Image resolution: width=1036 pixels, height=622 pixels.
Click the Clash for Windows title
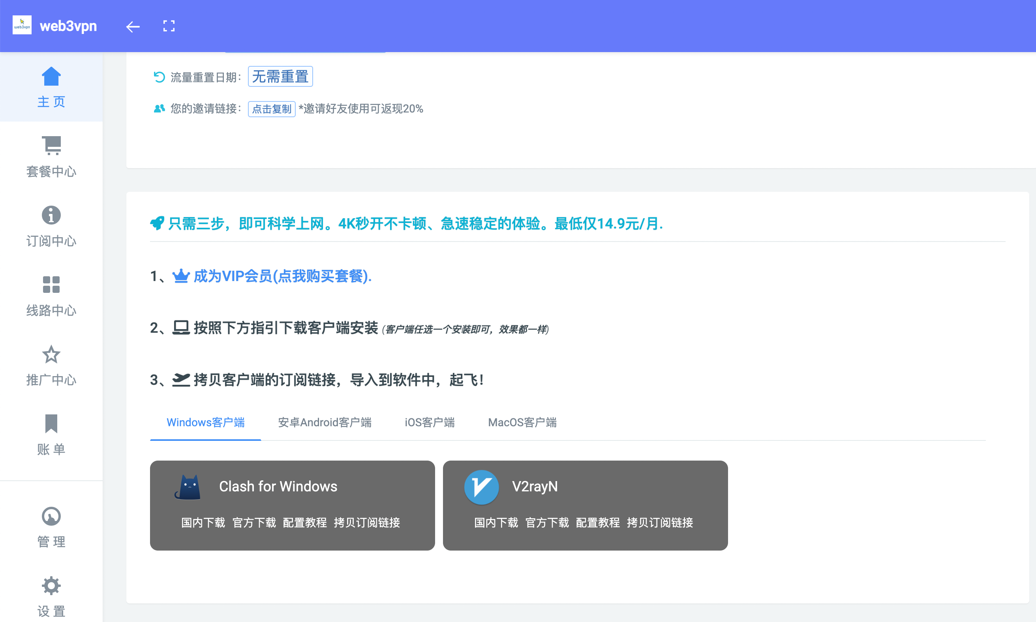[278, 486]
